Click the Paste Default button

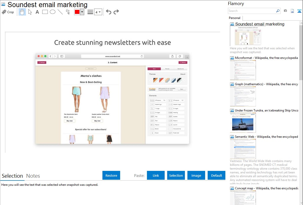[217, 175]
